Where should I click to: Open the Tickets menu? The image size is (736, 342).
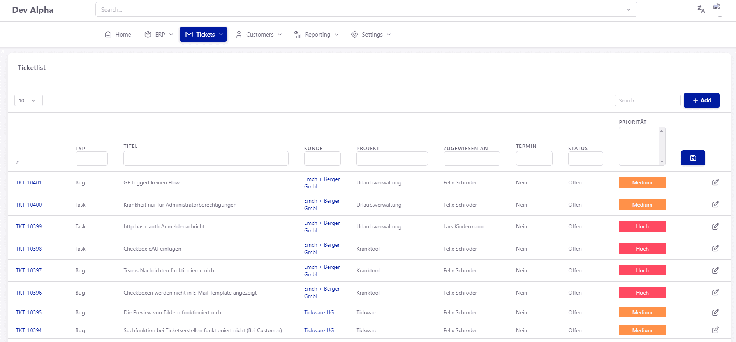pyautogui.click(x=203, y=34)
